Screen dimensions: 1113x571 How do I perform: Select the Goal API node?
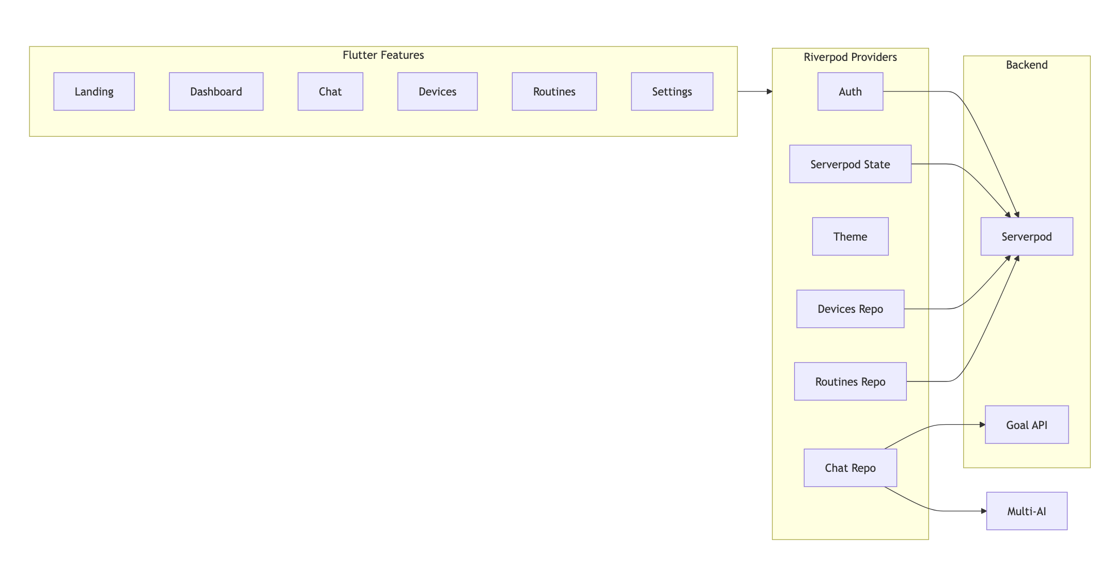tap(1026, 425)
